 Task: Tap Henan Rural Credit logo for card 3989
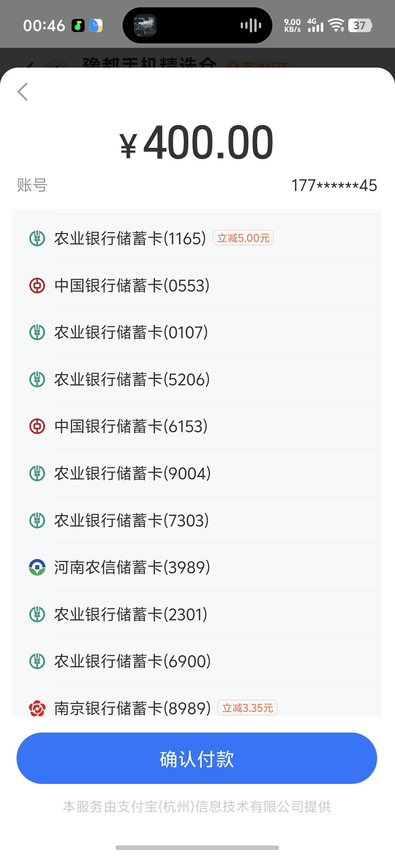(37, 567)
